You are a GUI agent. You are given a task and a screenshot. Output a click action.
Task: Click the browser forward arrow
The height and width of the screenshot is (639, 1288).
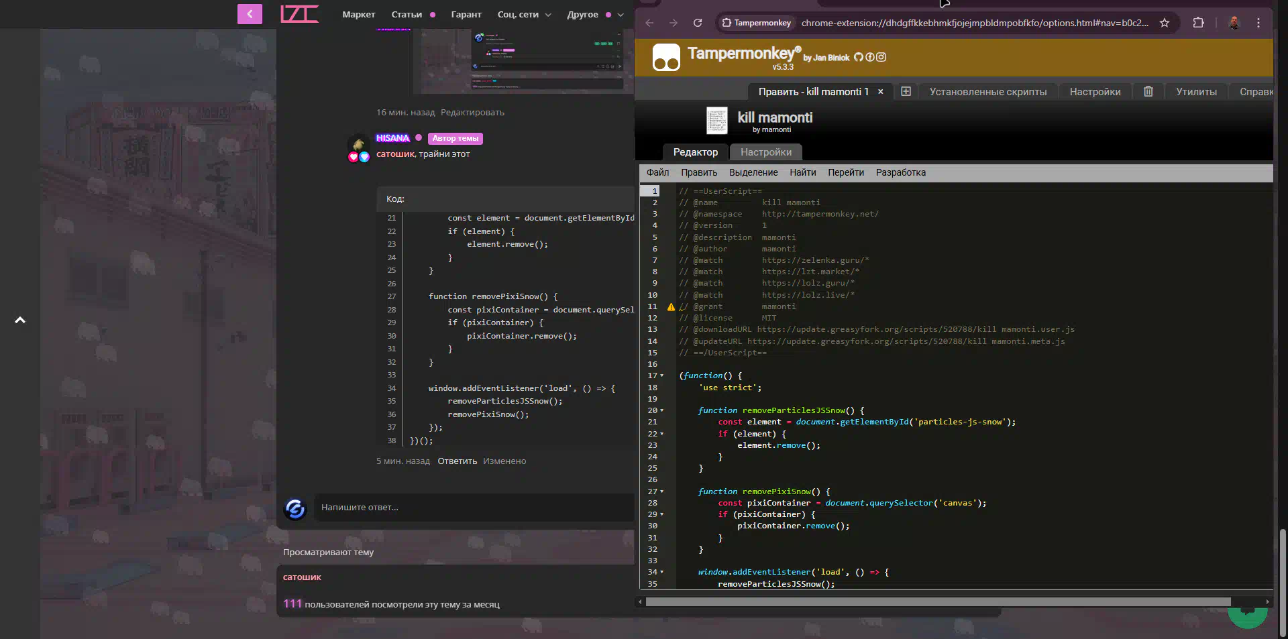coord(674,23)
